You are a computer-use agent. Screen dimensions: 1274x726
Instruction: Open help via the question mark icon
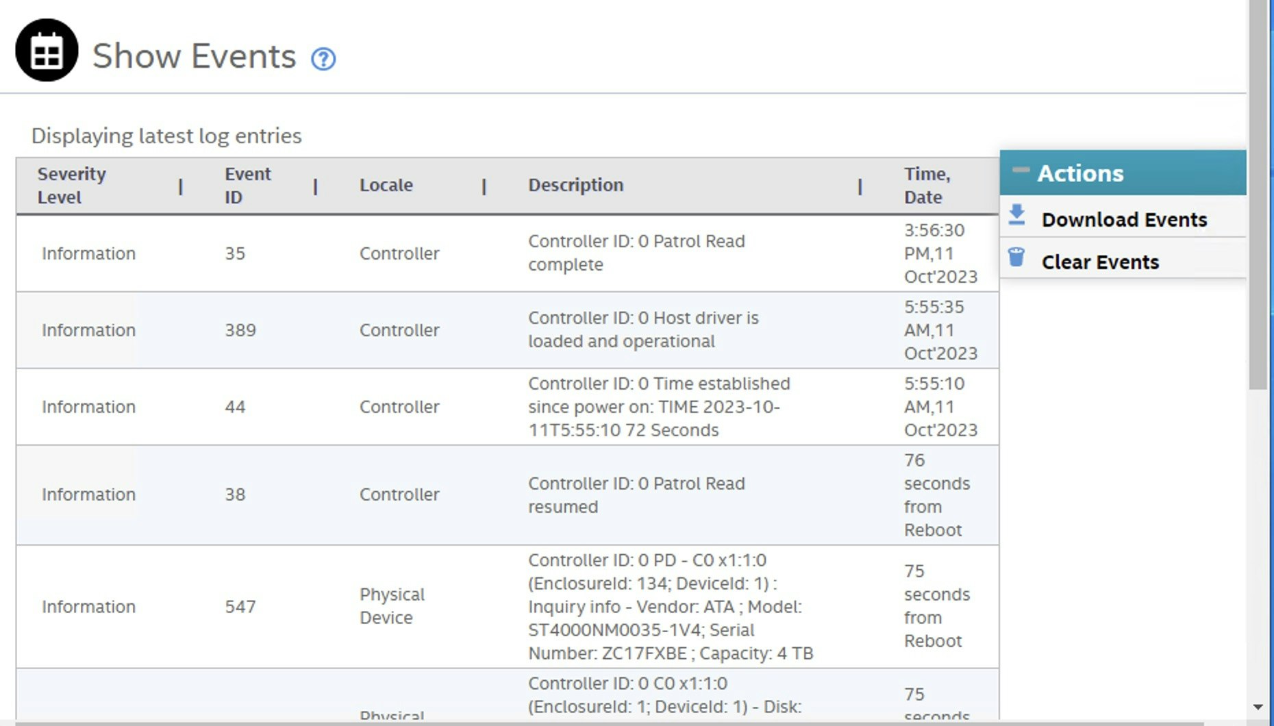point(323,60)
